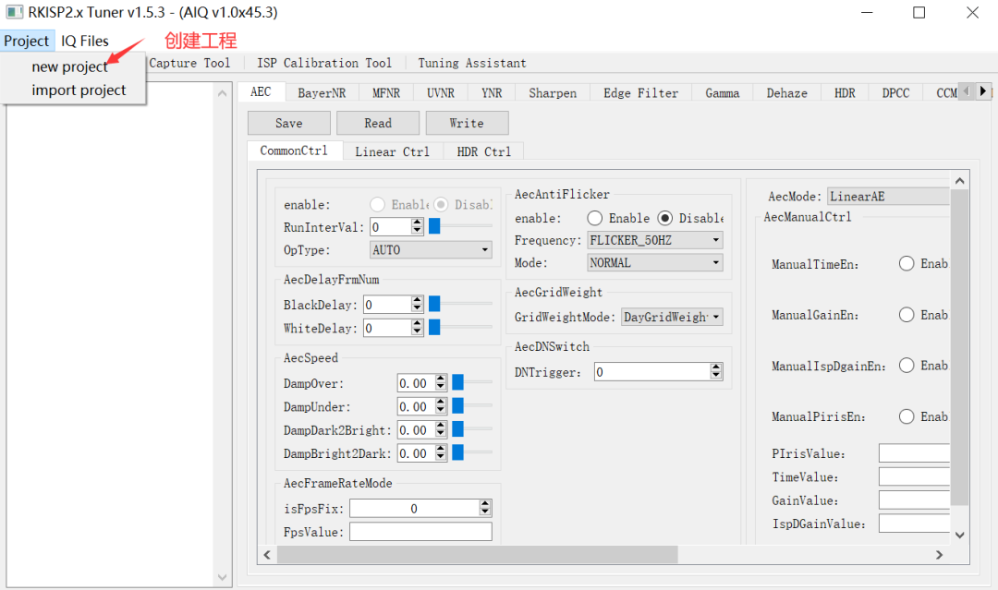
Task: Enable ManualIspDgainEn radio button
Action: coord(907,366)
